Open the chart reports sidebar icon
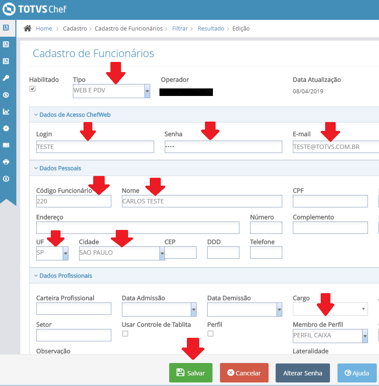 (6, 111)
